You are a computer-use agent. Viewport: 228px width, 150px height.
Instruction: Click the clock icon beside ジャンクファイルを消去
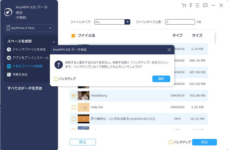pyautogui.click(x=9, y=49)
